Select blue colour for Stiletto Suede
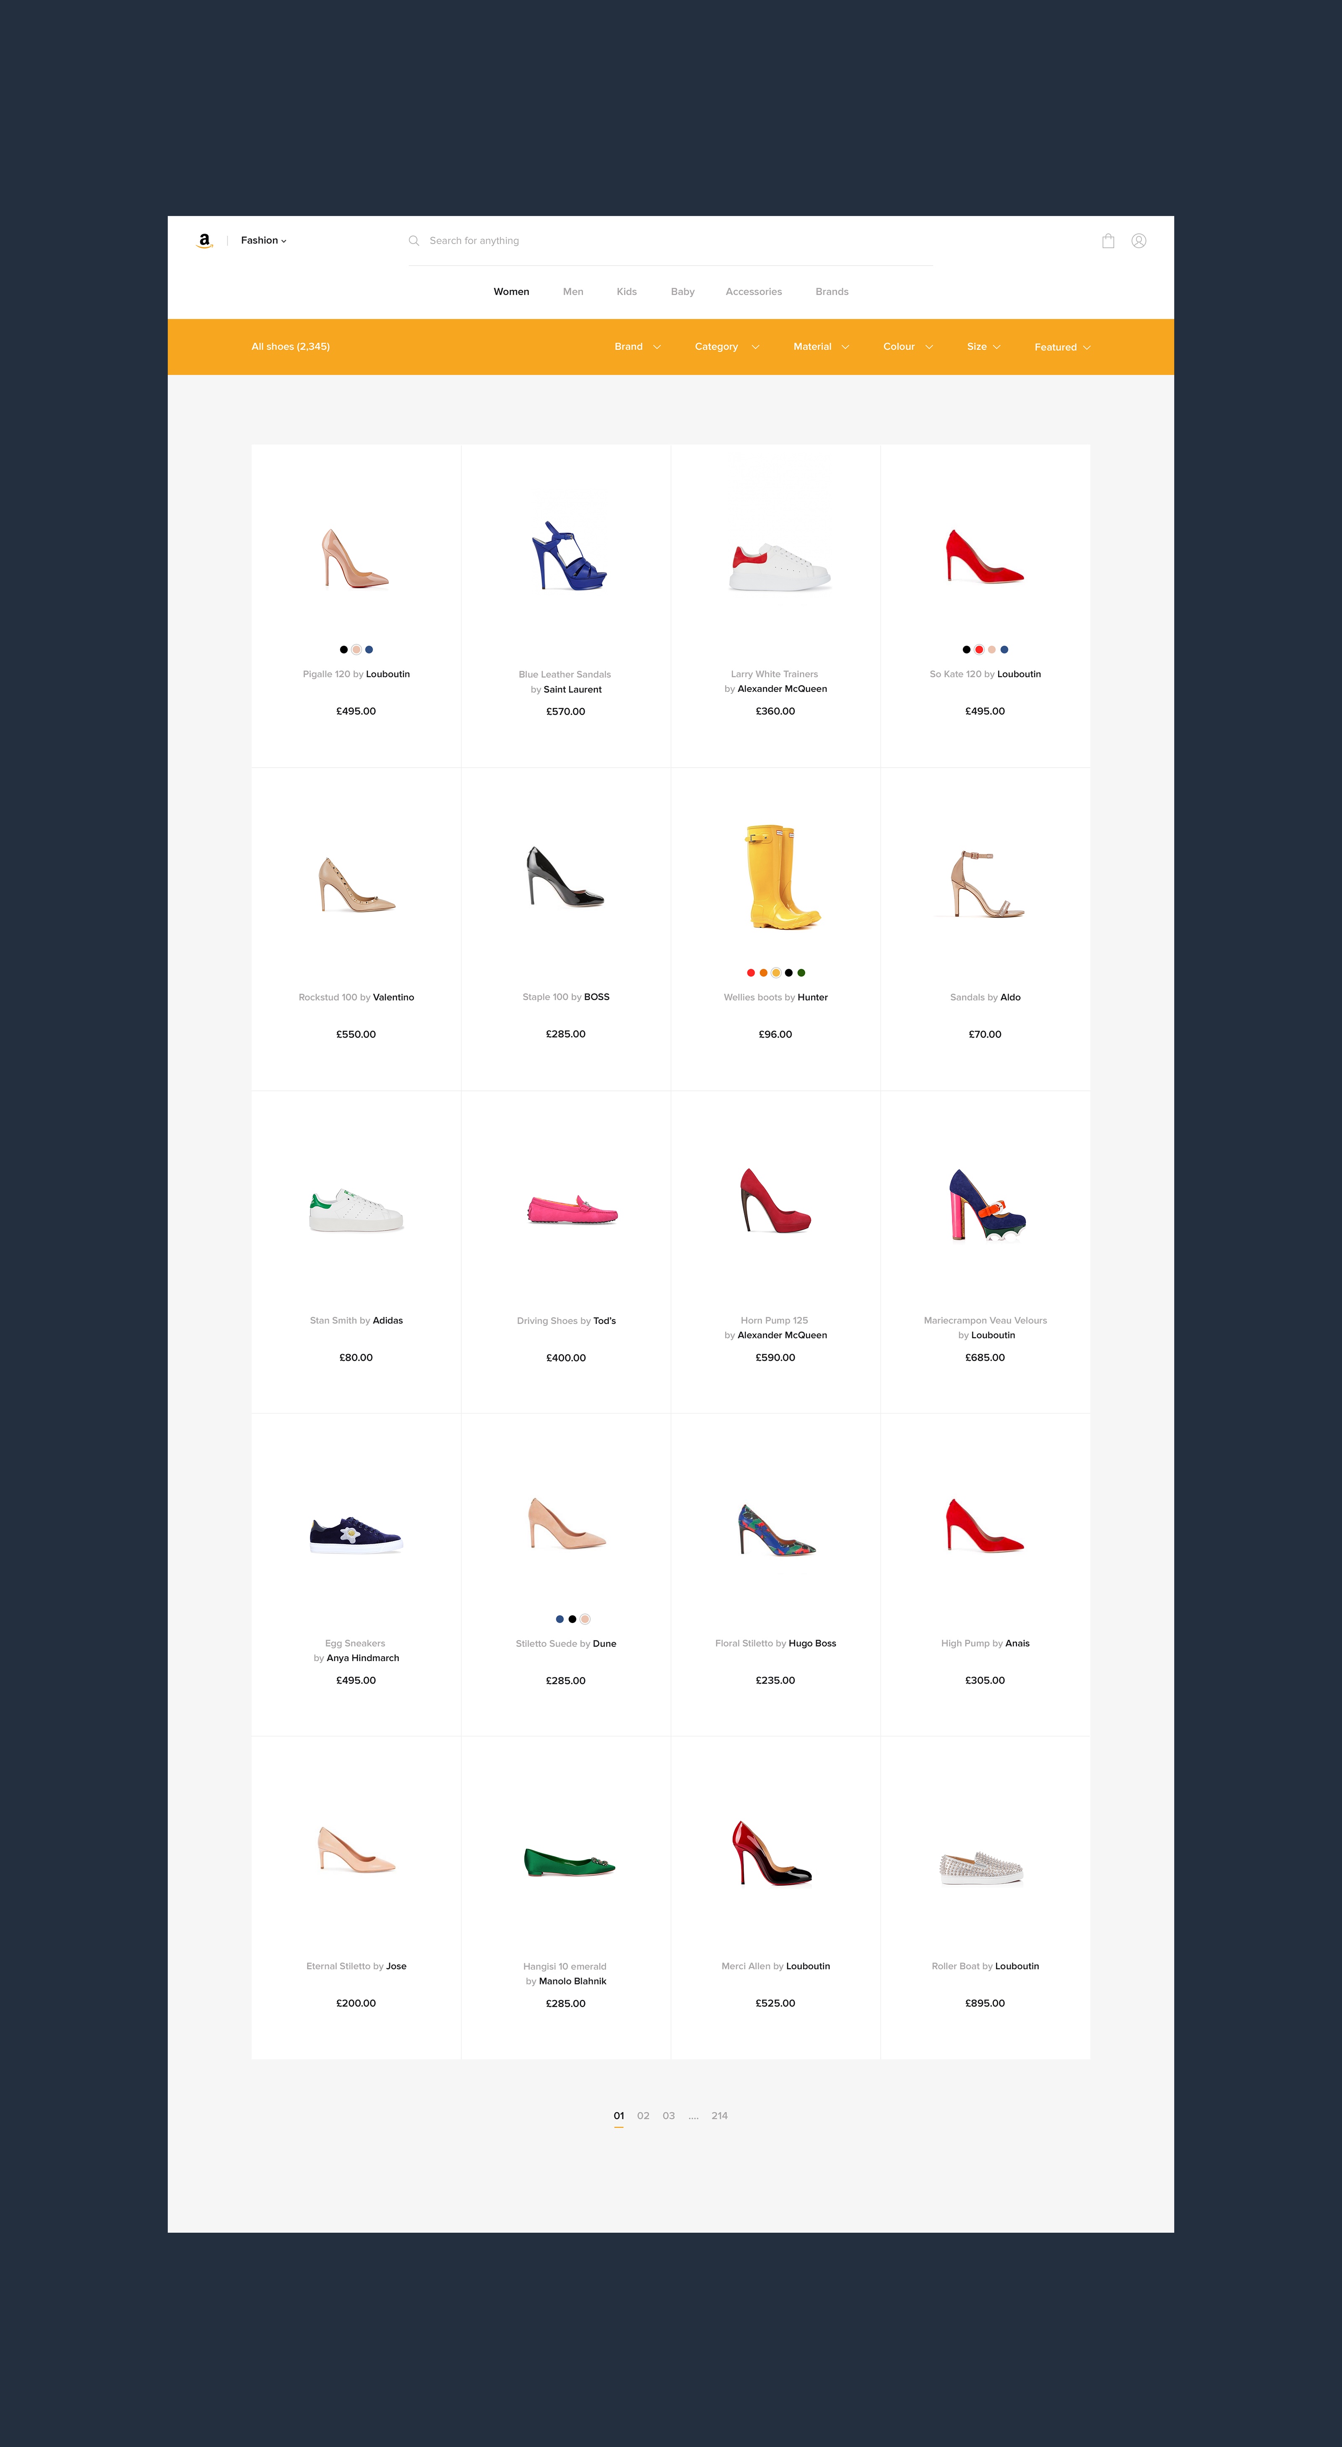Viewport: 1342px width, 2447px height. click(x=559, y=1619)
